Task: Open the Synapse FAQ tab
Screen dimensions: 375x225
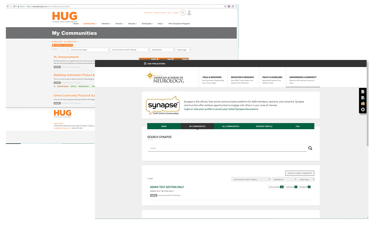Action: (298, 126)
